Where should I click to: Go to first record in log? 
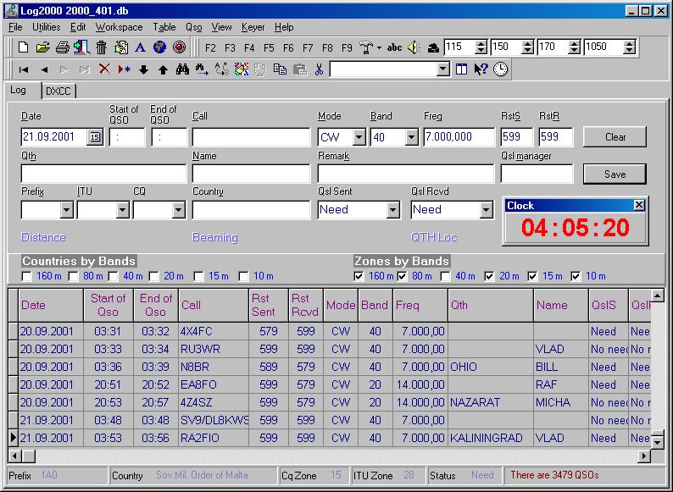(x=23, y=69)
